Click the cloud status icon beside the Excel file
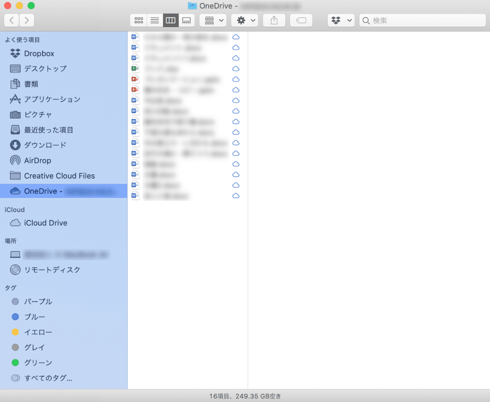 (236, 69)
